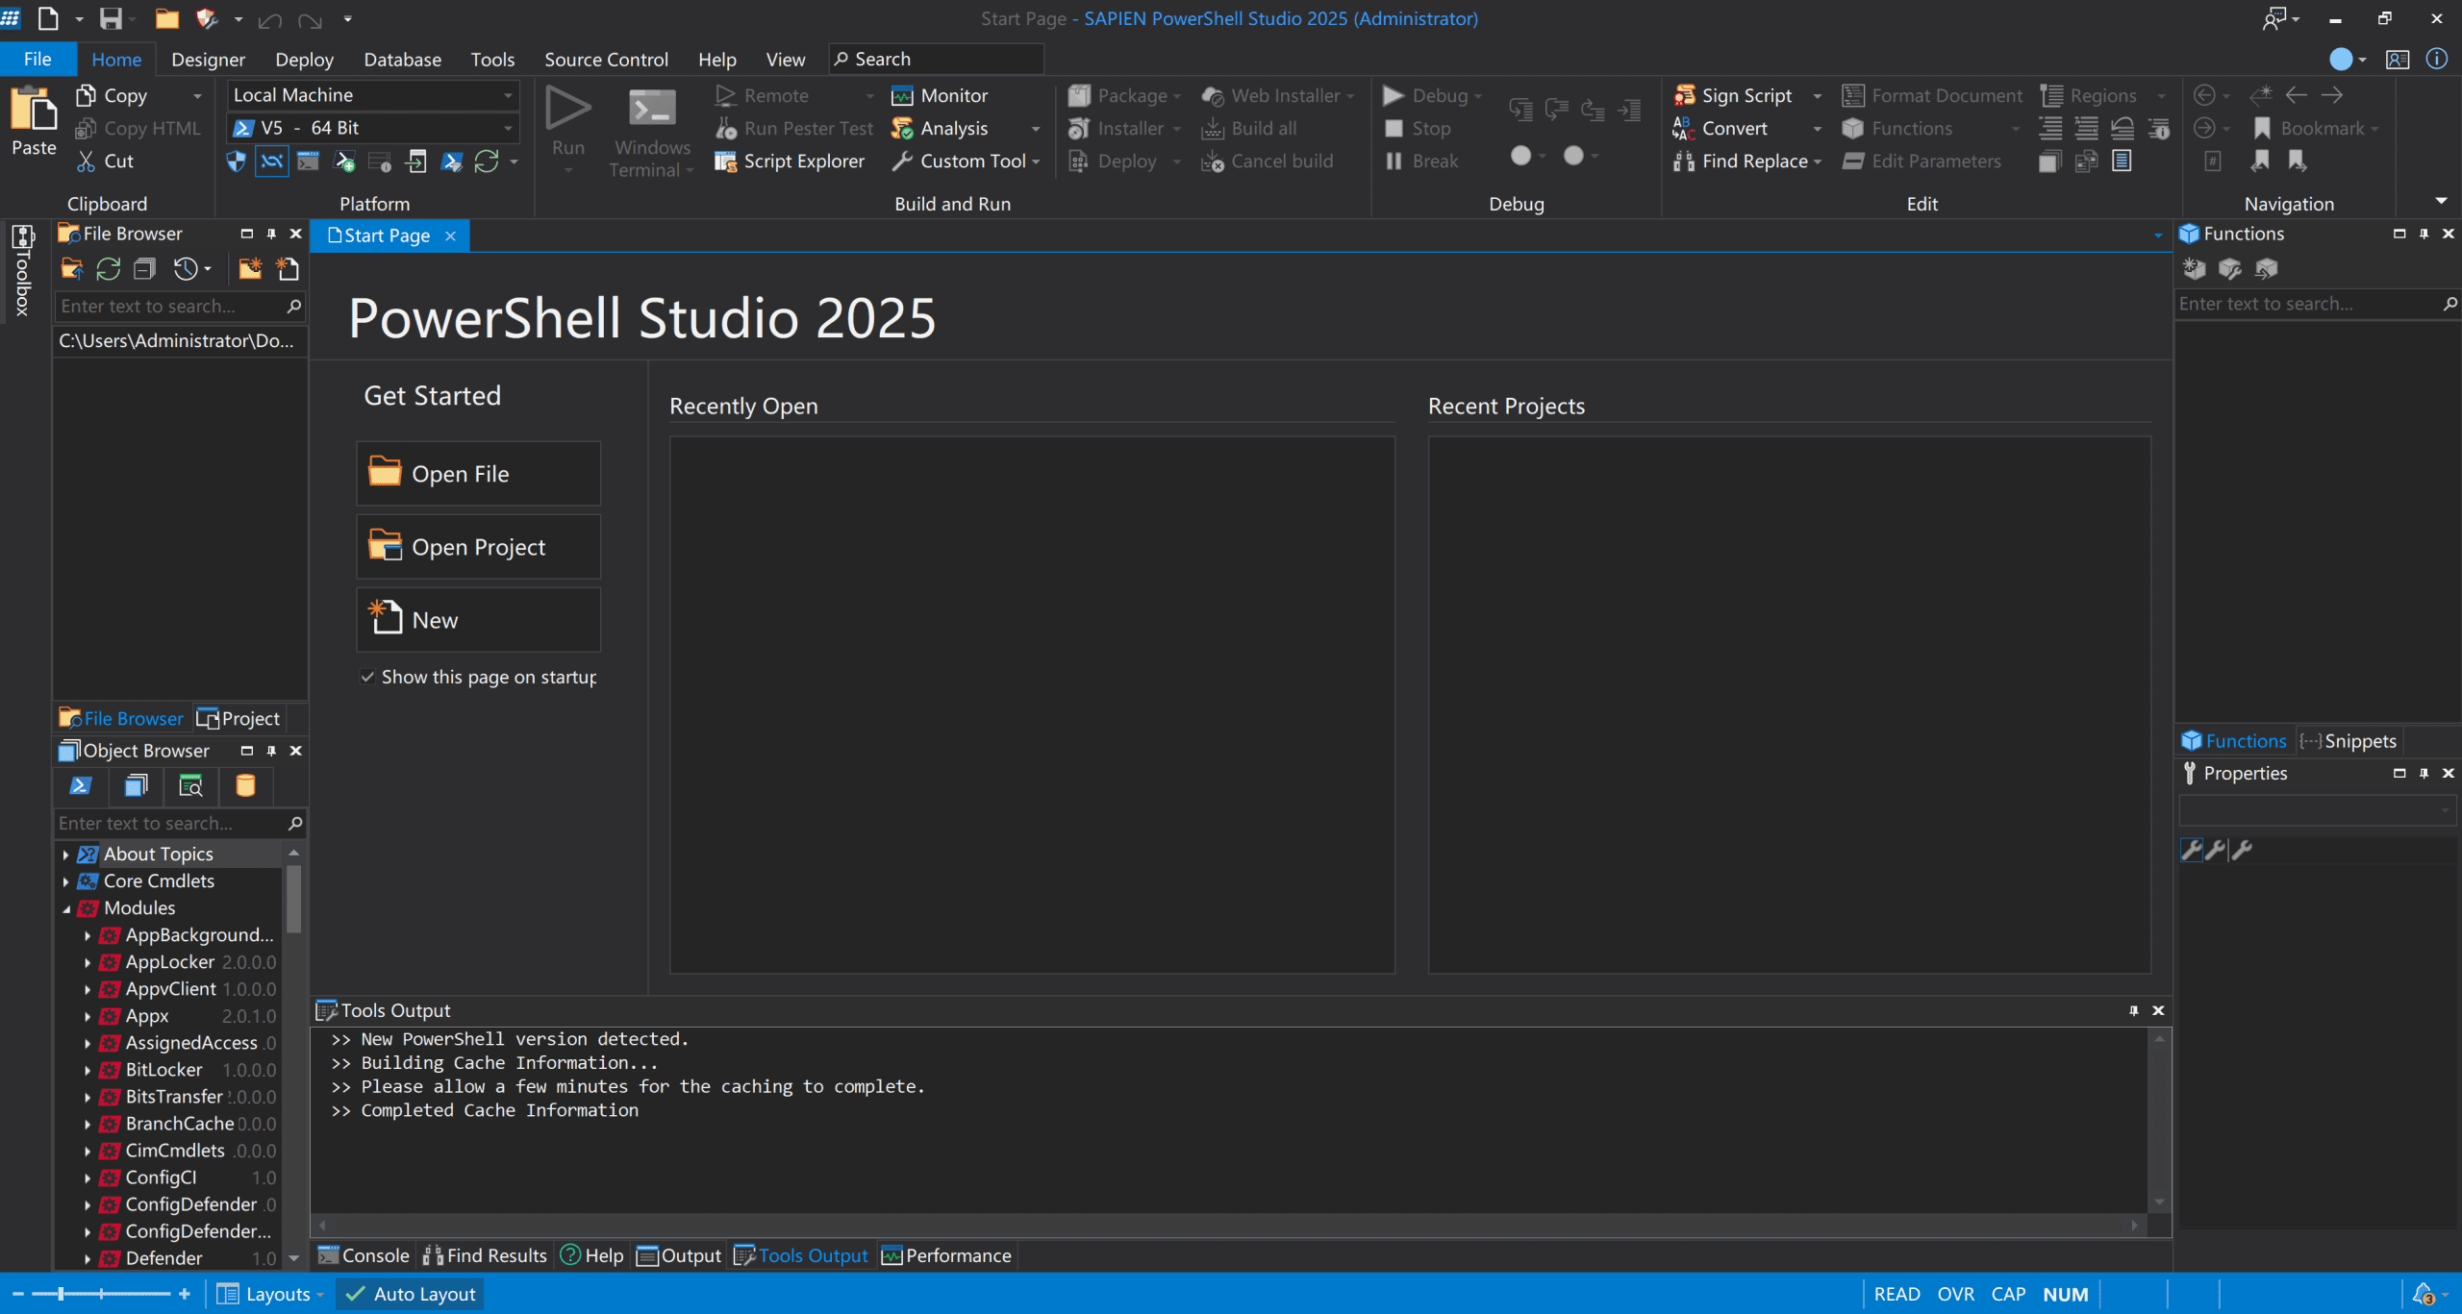
Task: Toggle Auto Layout in status bar
Action: [410, 1294]
